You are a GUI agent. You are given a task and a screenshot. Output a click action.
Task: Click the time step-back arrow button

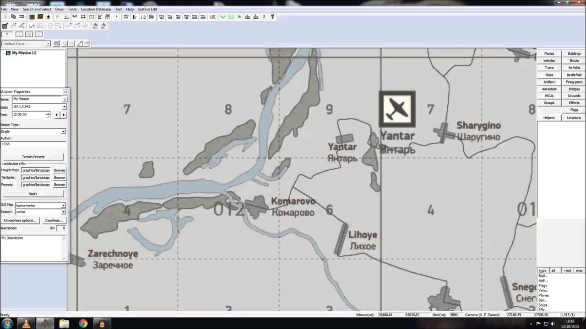pyautogui.click(x=57, y=115)
